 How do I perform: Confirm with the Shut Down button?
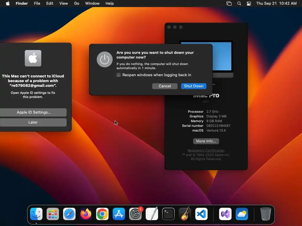pos(193,86)
